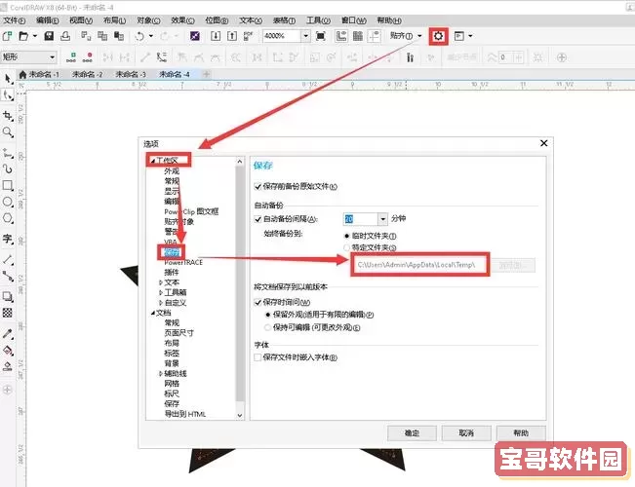
Task: Expand the 自定义 tree node
Action: point(161,303)
